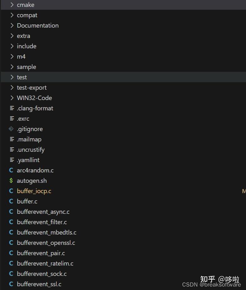
Task: Open the .clang-format file
Action: [35, 108]
